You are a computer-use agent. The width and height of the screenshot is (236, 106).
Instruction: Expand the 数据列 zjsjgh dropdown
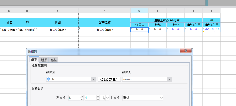(170, 79)
